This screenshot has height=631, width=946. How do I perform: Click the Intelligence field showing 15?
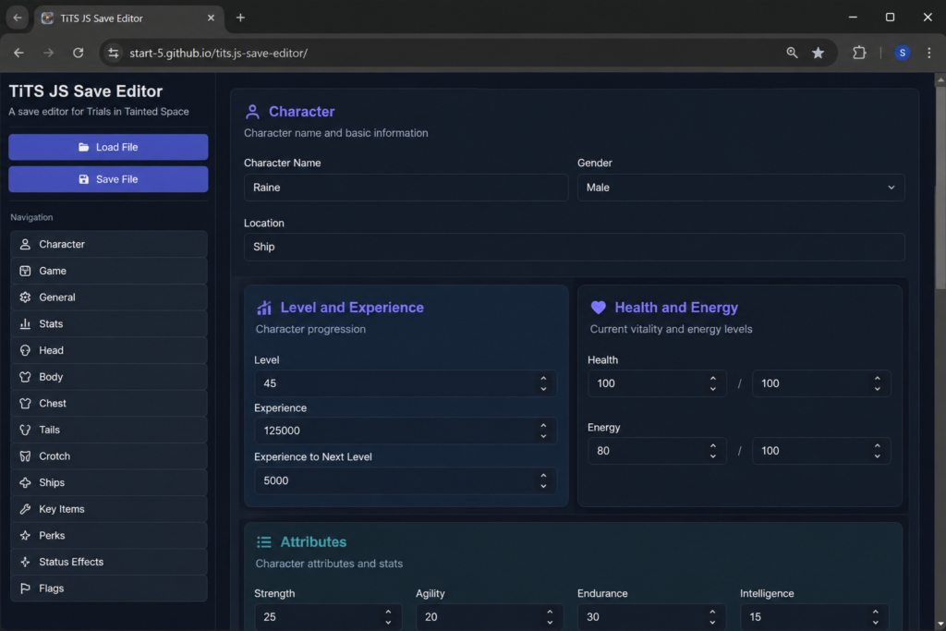815,617
